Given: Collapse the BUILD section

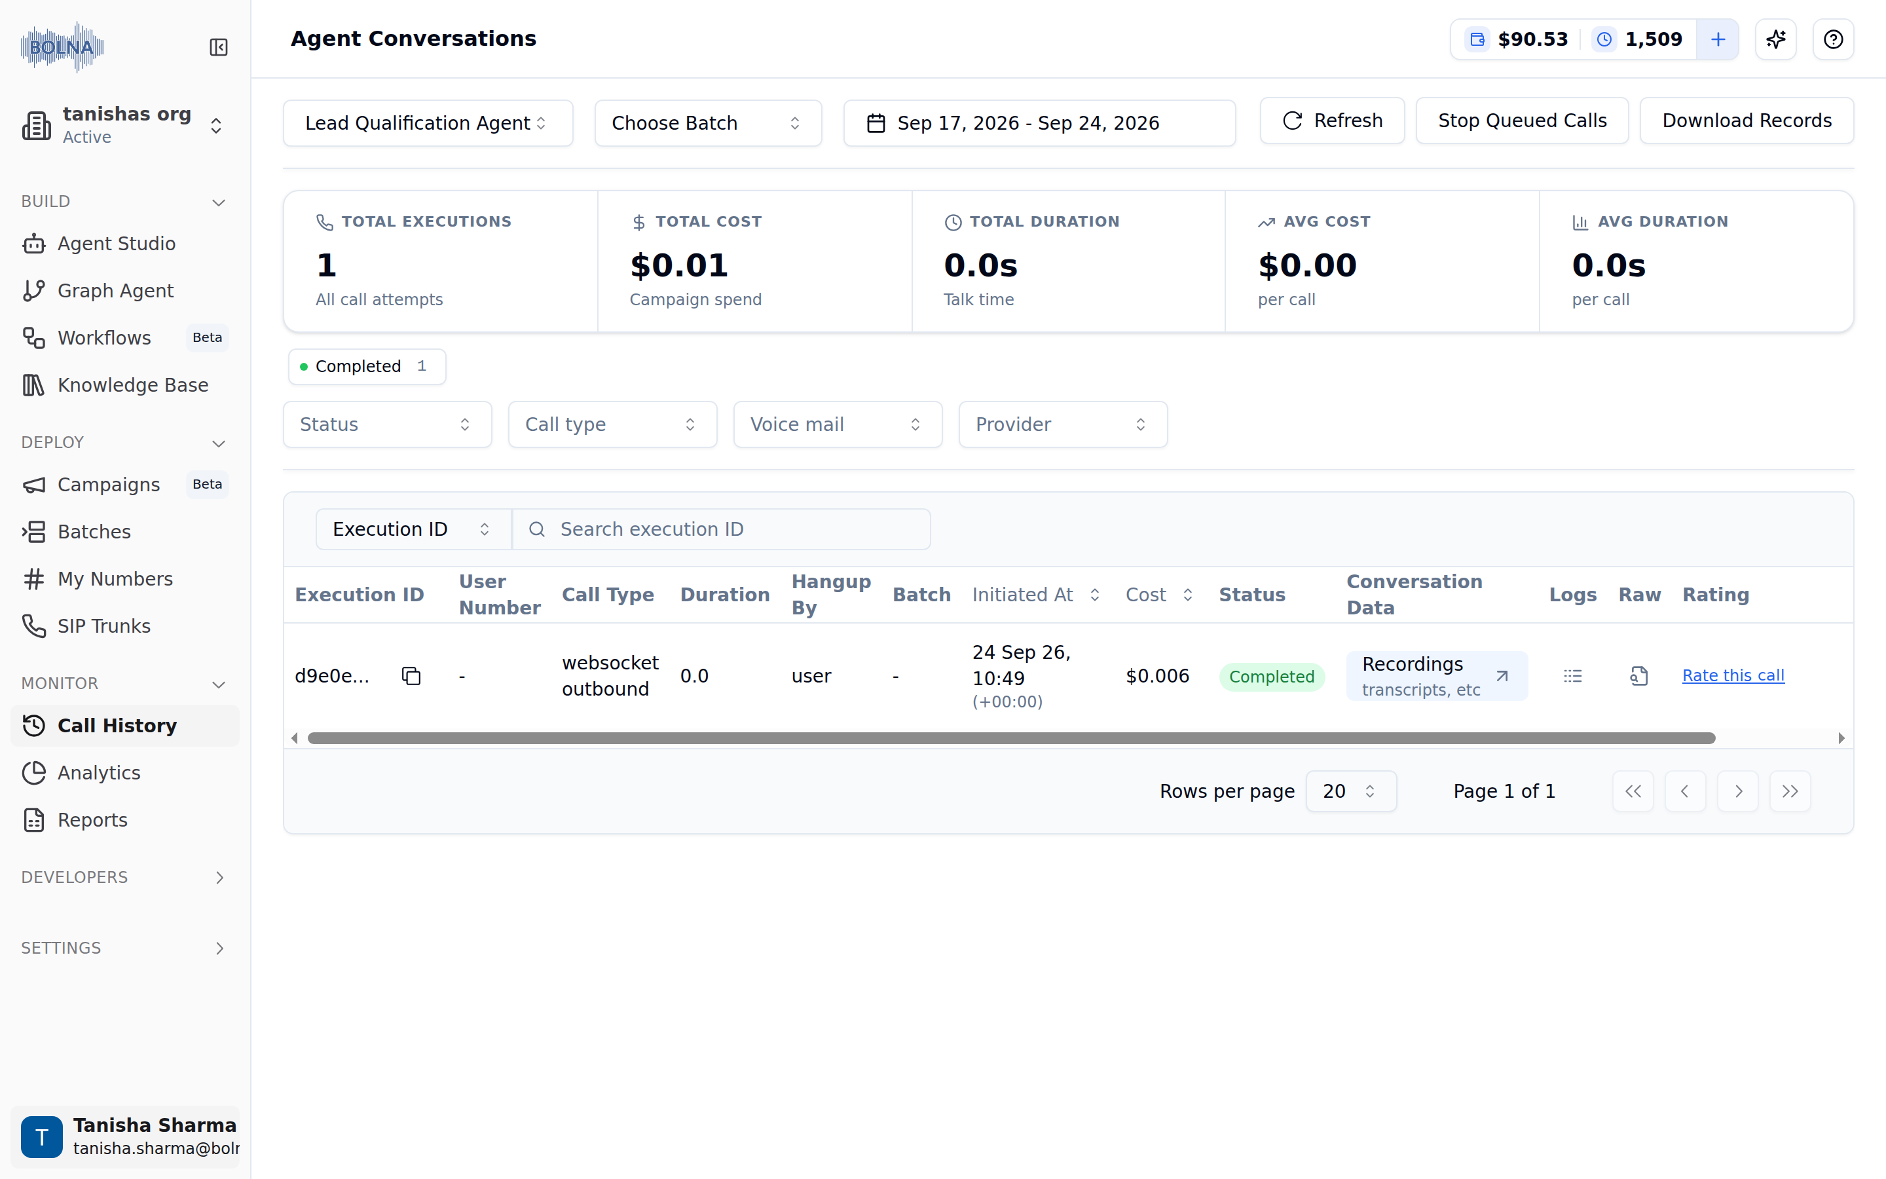Looking at the screenshot, I should tap(124, 202).
